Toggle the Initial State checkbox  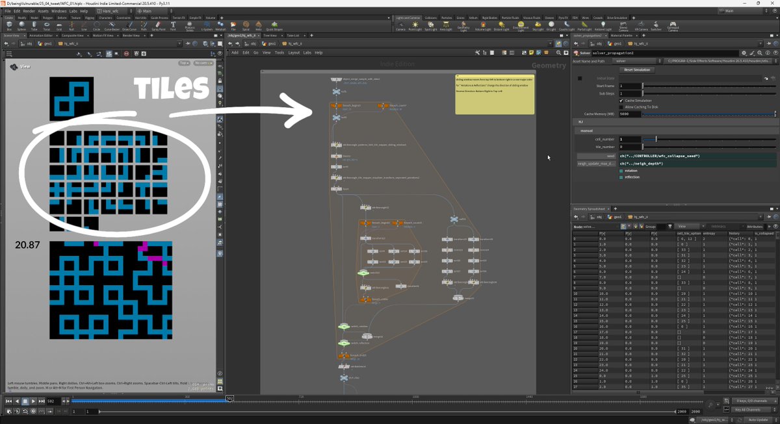[x=580, y=79]
